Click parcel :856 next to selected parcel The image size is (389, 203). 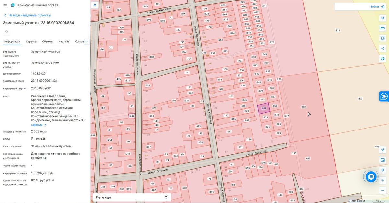(275, 106)
